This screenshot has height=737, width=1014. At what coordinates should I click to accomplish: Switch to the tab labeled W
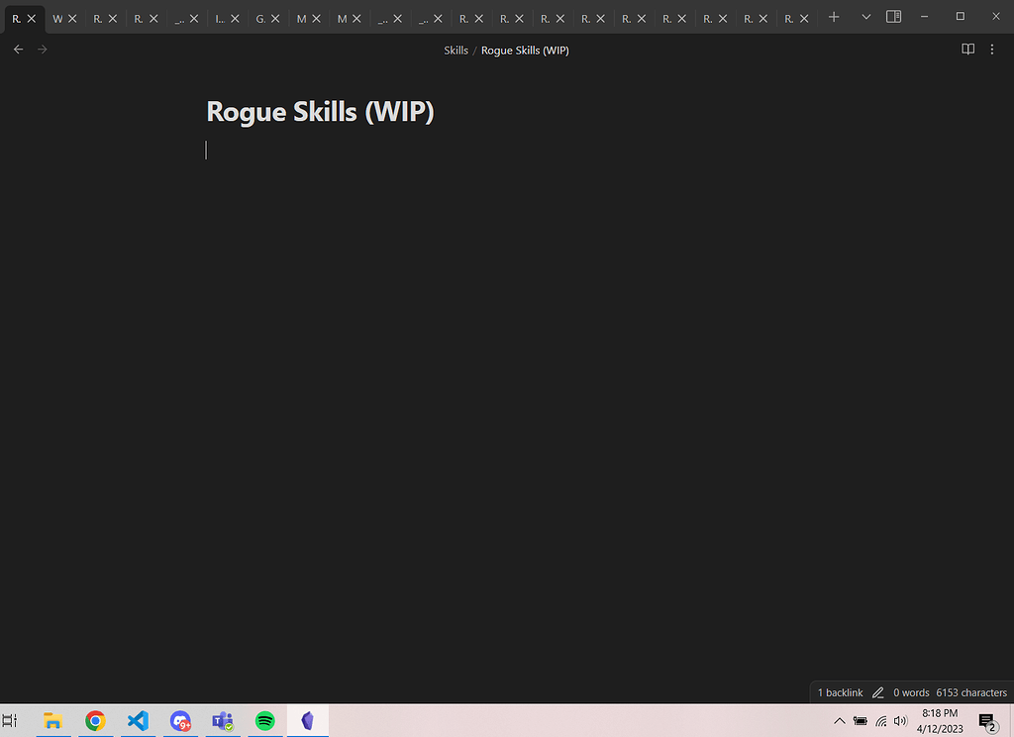[56, 19]
